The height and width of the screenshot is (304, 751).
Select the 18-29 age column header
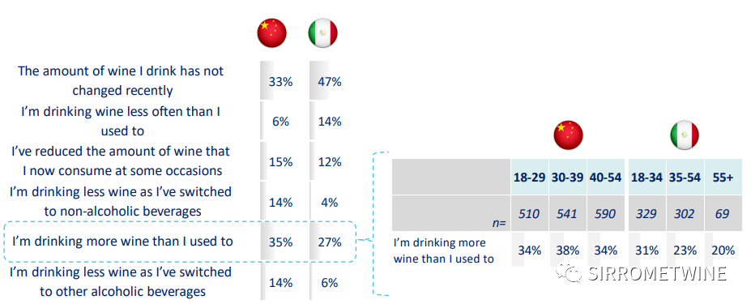(x=529, y=177)
